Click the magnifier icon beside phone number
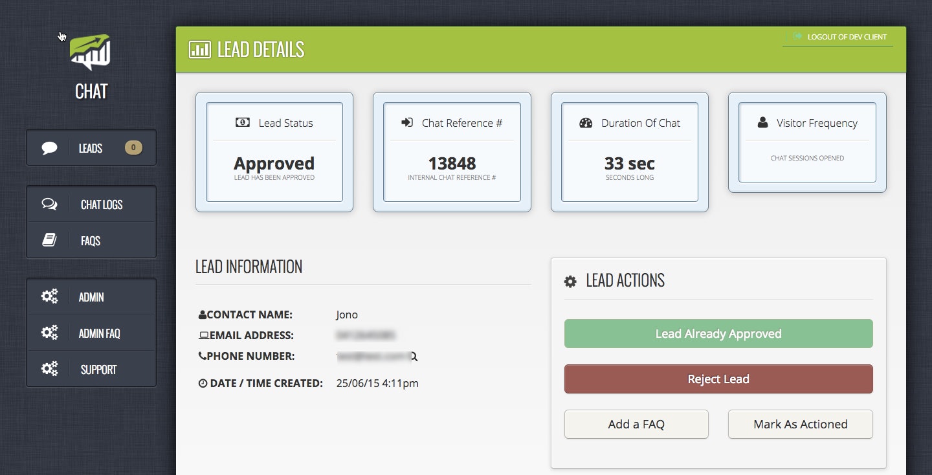The image size is (932, 475). [414, 357]
